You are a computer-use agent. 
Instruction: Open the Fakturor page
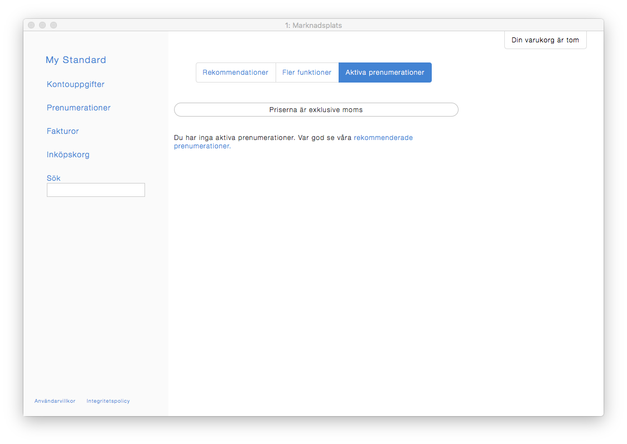coord(63,131)
